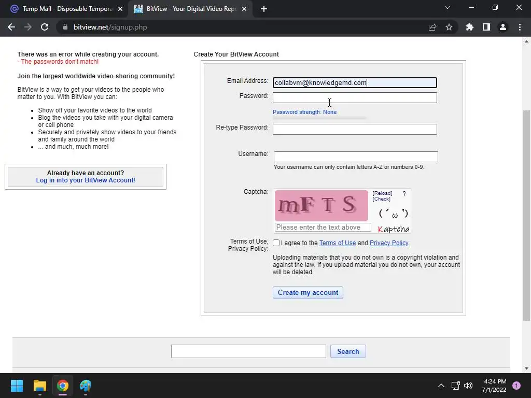The width and height of the screenshot is (531, 398).
Task: Click the bottom search text box
Action: (248, 351)
